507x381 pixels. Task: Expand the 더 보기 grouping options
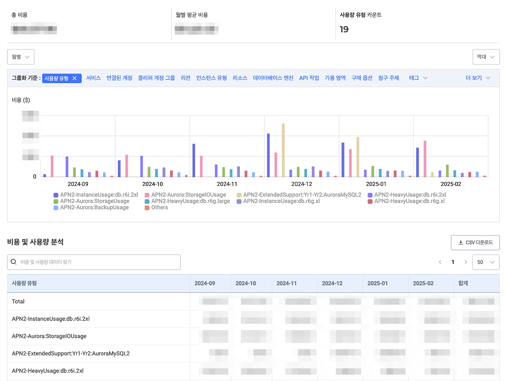[478, 78]
